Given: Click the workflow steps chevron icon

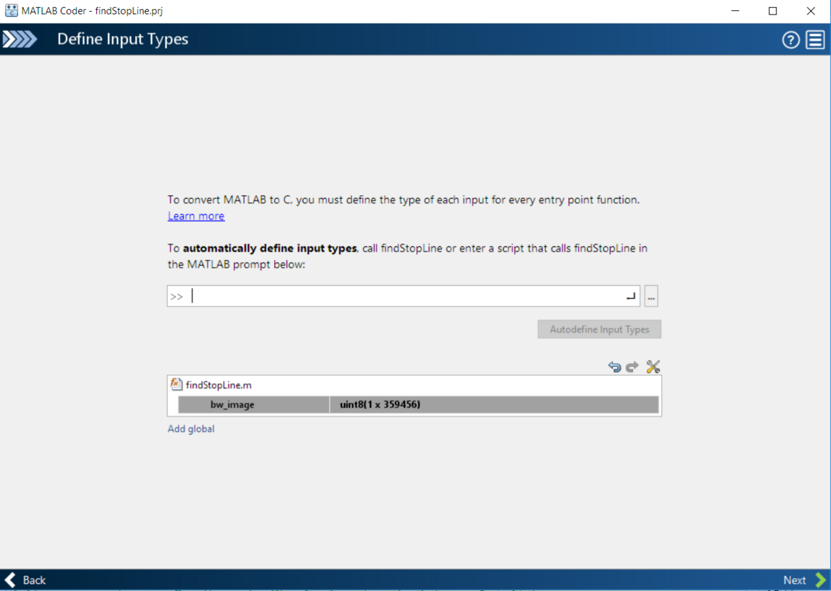Looking at the screenshot, I should (19, 39).
